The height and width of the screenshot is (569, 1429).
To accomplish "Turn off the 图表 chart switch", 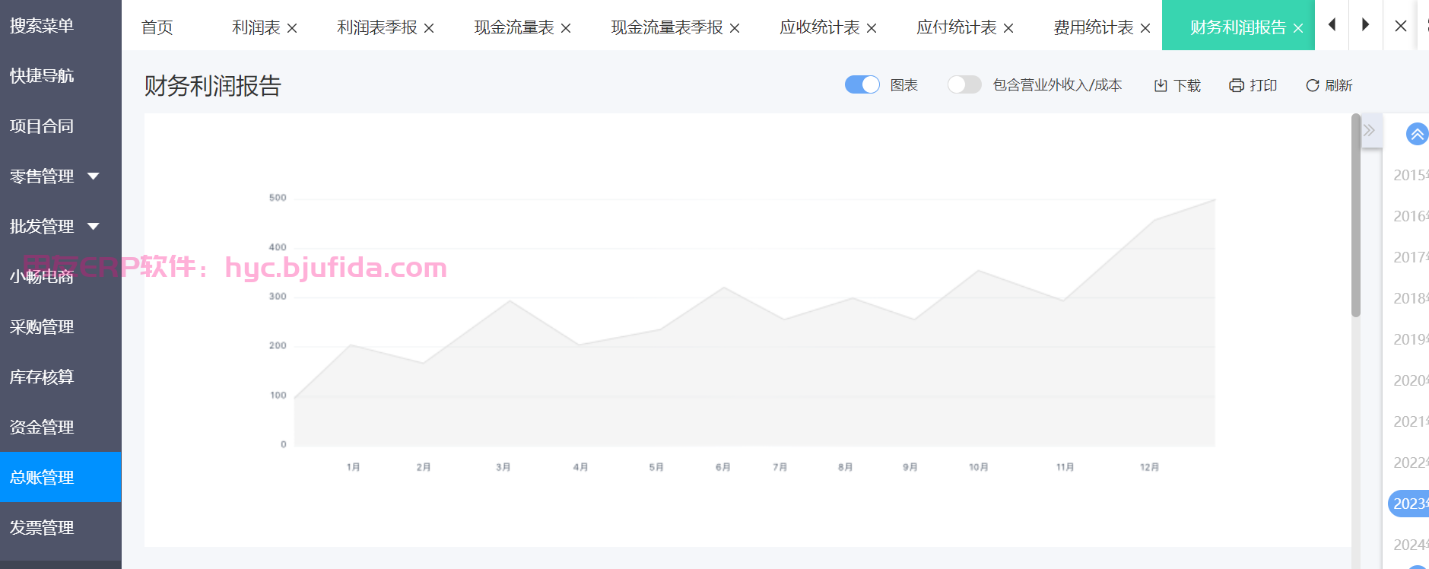I will click(x=862, y=84).
